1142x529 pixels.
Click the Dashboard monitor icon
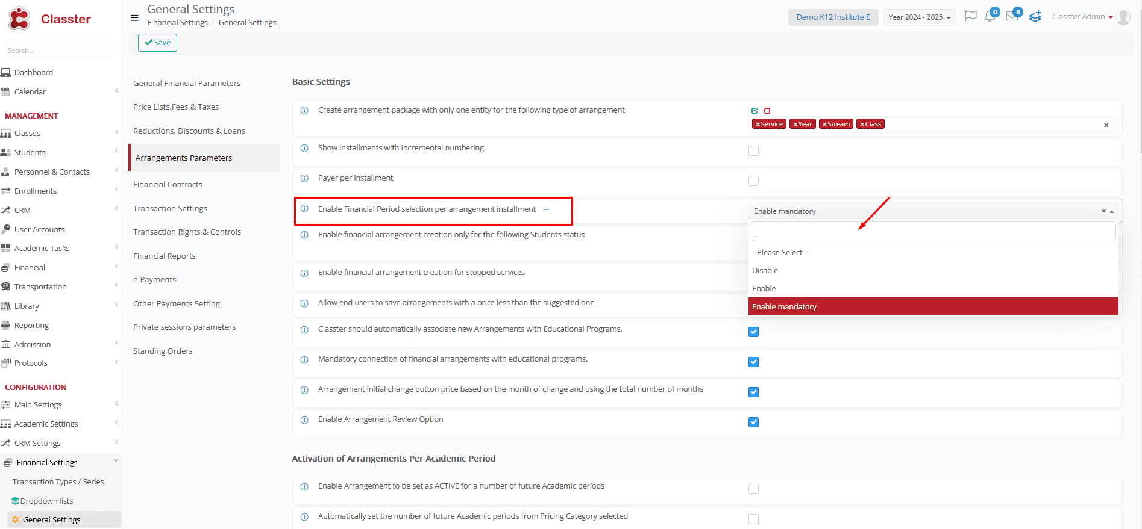[6, 72]
